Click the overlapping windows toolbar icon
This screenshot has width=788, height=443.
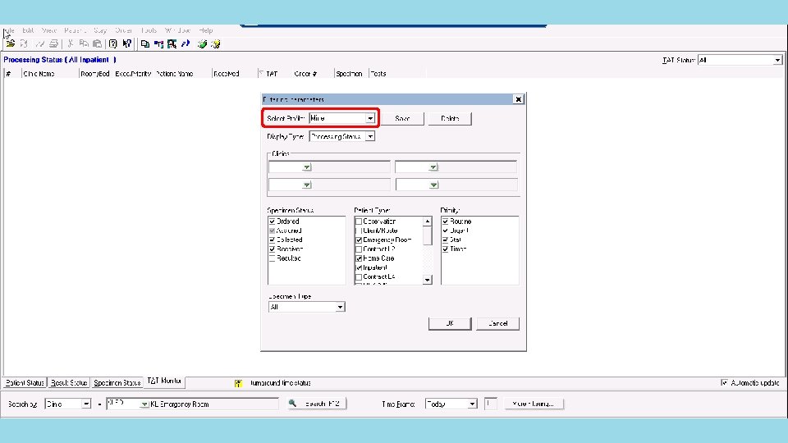click(x=145, y=43)
